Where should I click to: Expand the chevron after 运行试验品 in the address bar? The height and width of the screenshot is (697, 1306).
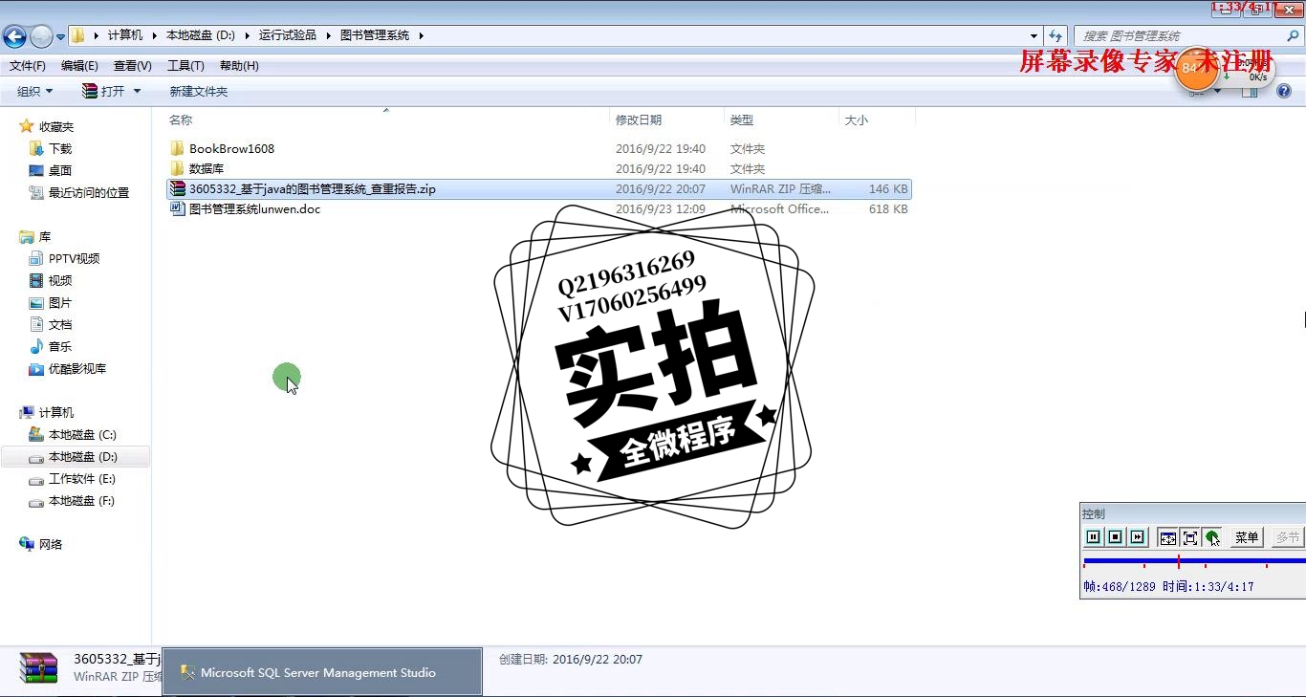[x=328, y=35]
